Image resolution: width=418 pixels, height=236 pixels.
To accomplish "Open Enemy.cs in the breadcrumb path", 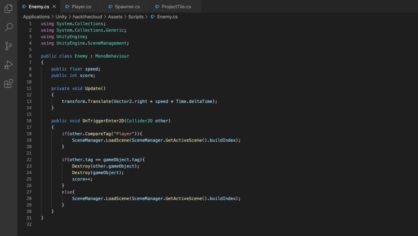I will [x=167, y=17].
